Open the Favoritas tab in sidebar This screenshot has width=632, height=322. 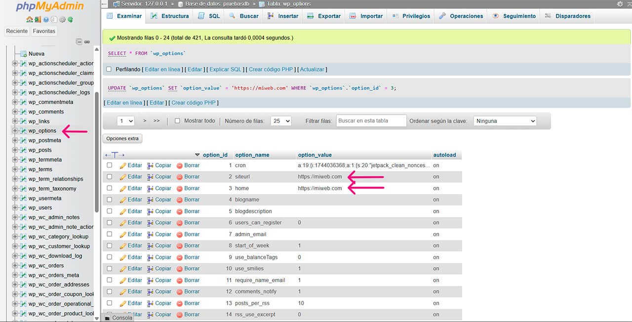click(44, 31)
